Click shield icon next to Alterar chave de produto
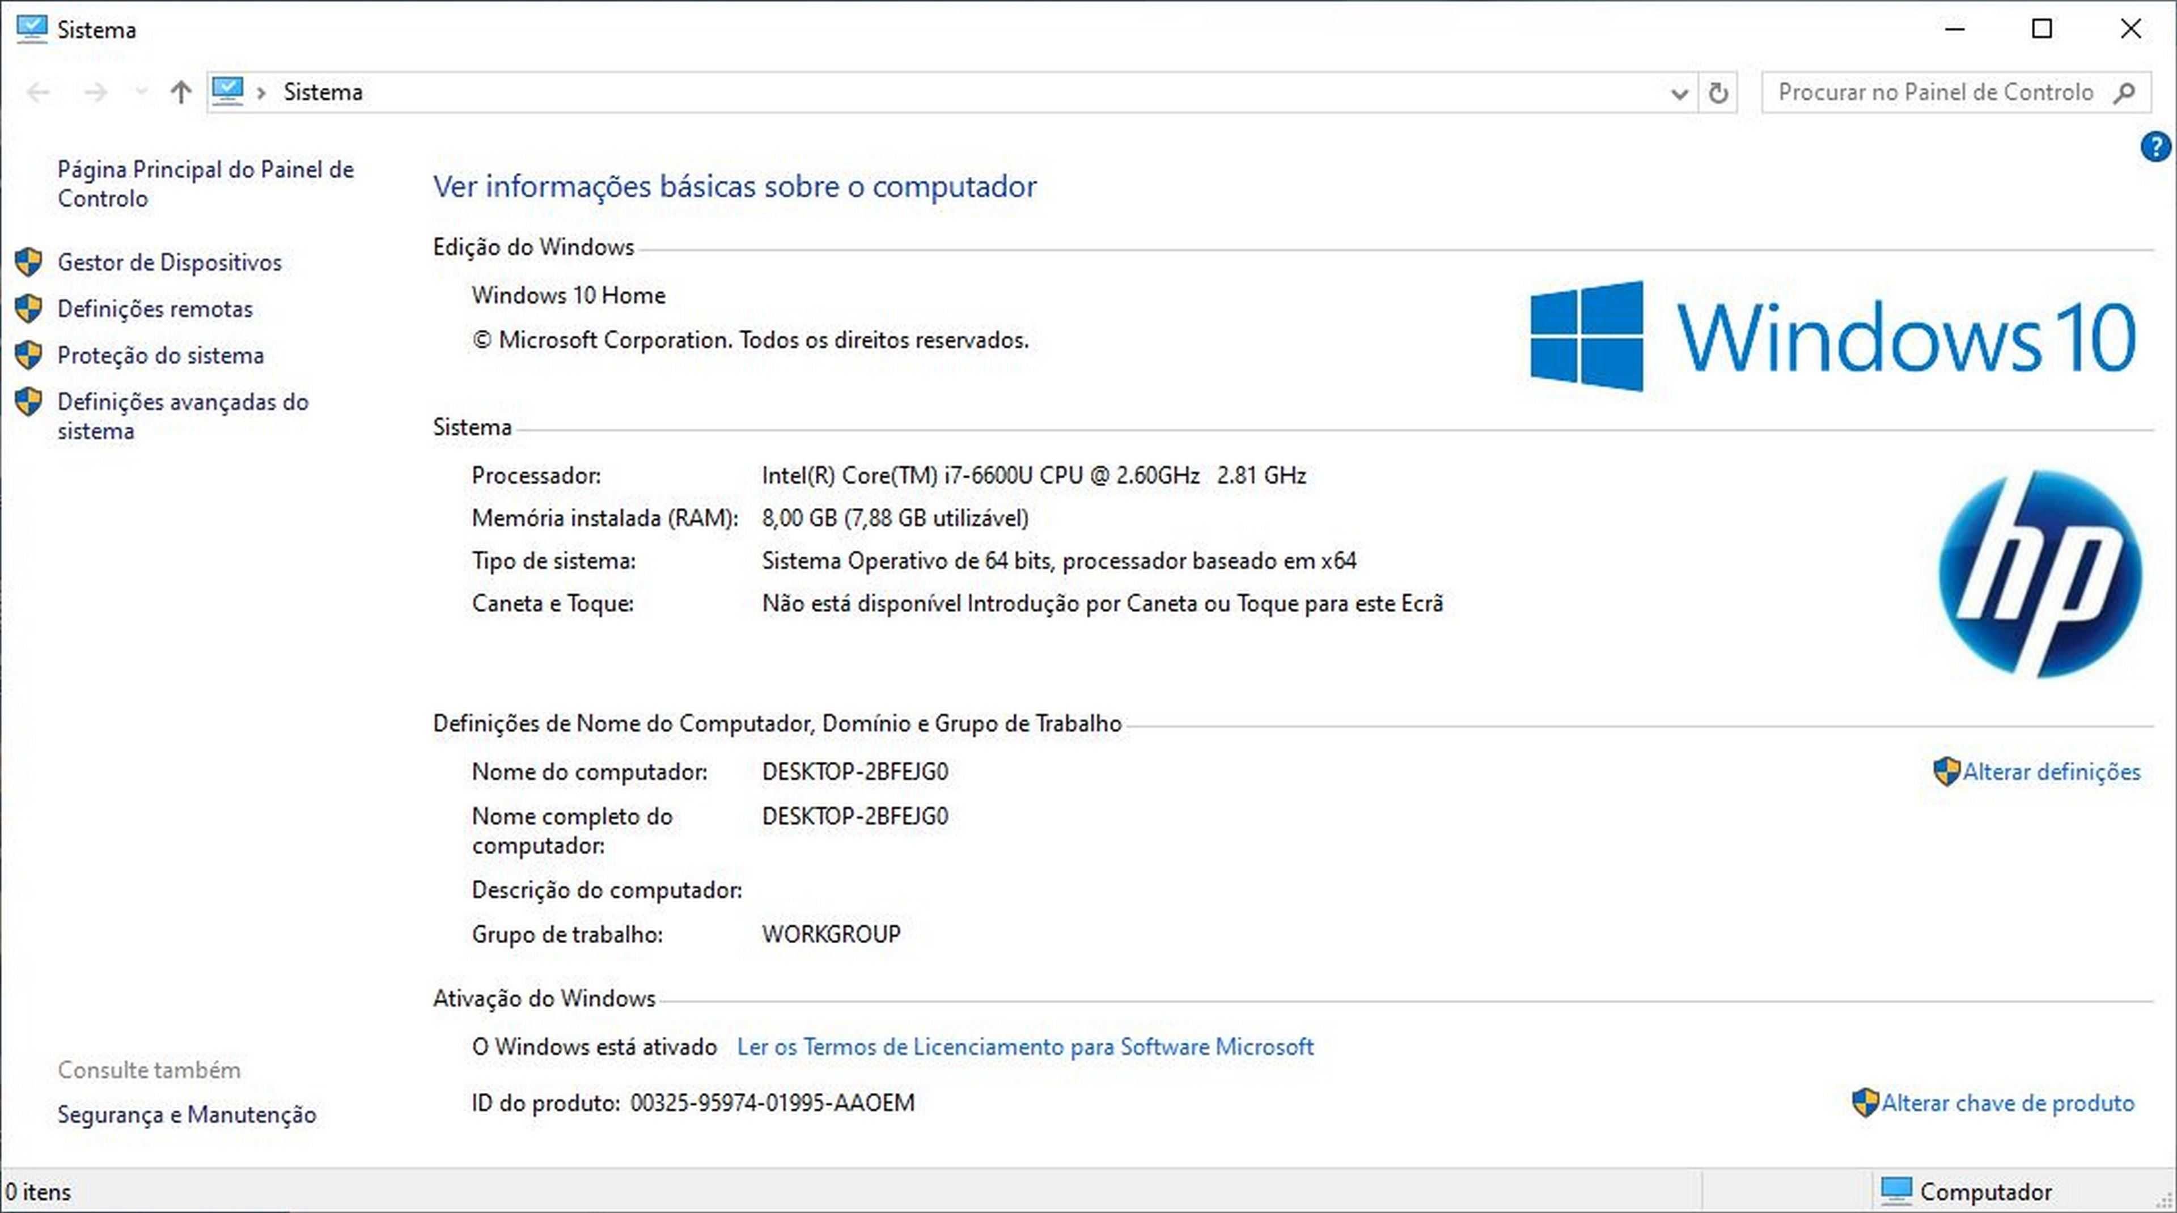The image size is (2177, 1213). click(1865, 1102)
